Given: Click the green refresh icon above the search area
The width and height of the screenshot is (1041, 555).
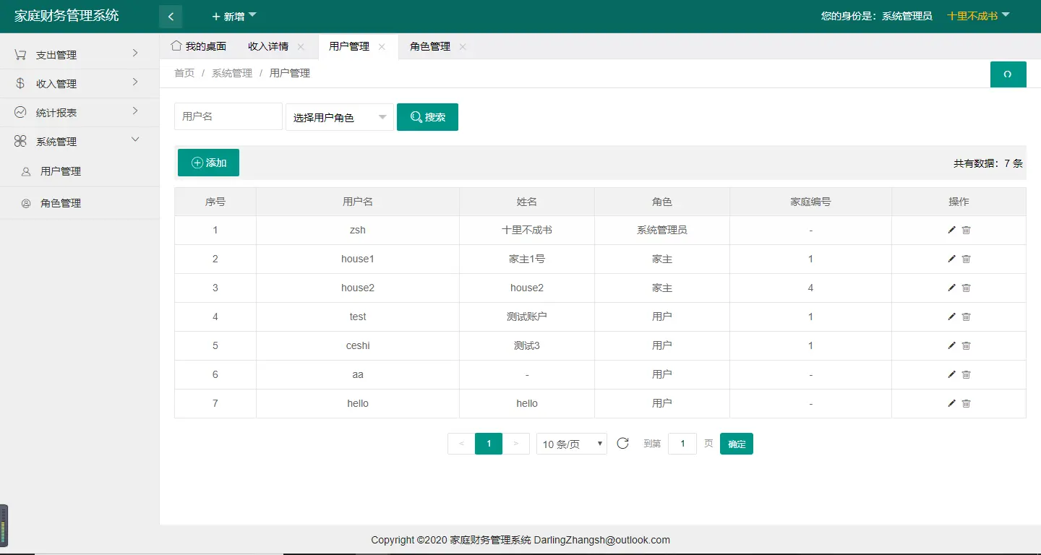Looking at the screenshot, I should (1008, 74).
